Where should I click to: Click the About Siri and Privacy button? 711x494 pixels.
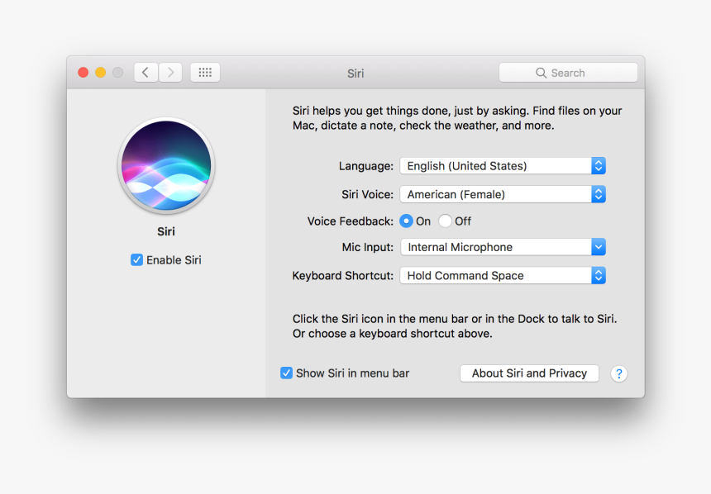point(529,373)
